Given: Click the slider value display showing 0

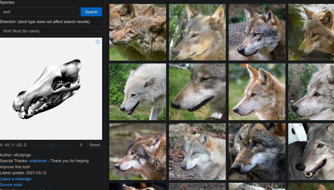Looking at the screenshot, I should click(x=81, y=145).
